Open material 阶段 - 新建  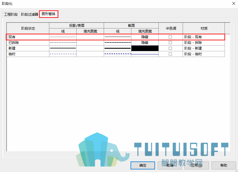[x=204, y=48]
